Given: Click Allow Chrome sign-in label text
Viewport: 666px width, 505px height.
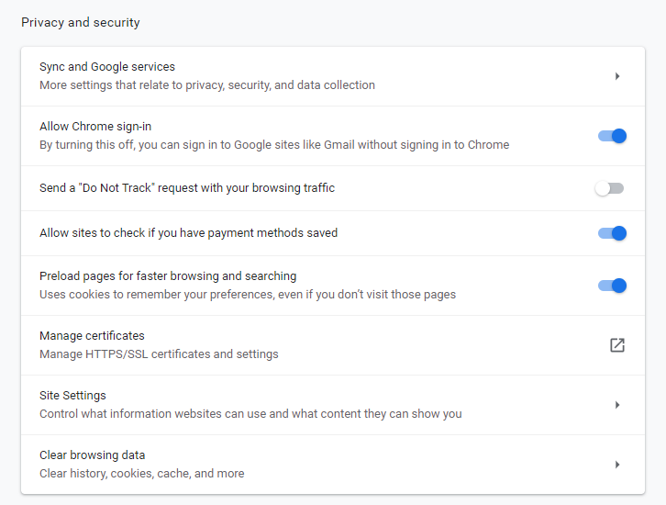Looking at the screenshot, I should click(x=95, y=127).
